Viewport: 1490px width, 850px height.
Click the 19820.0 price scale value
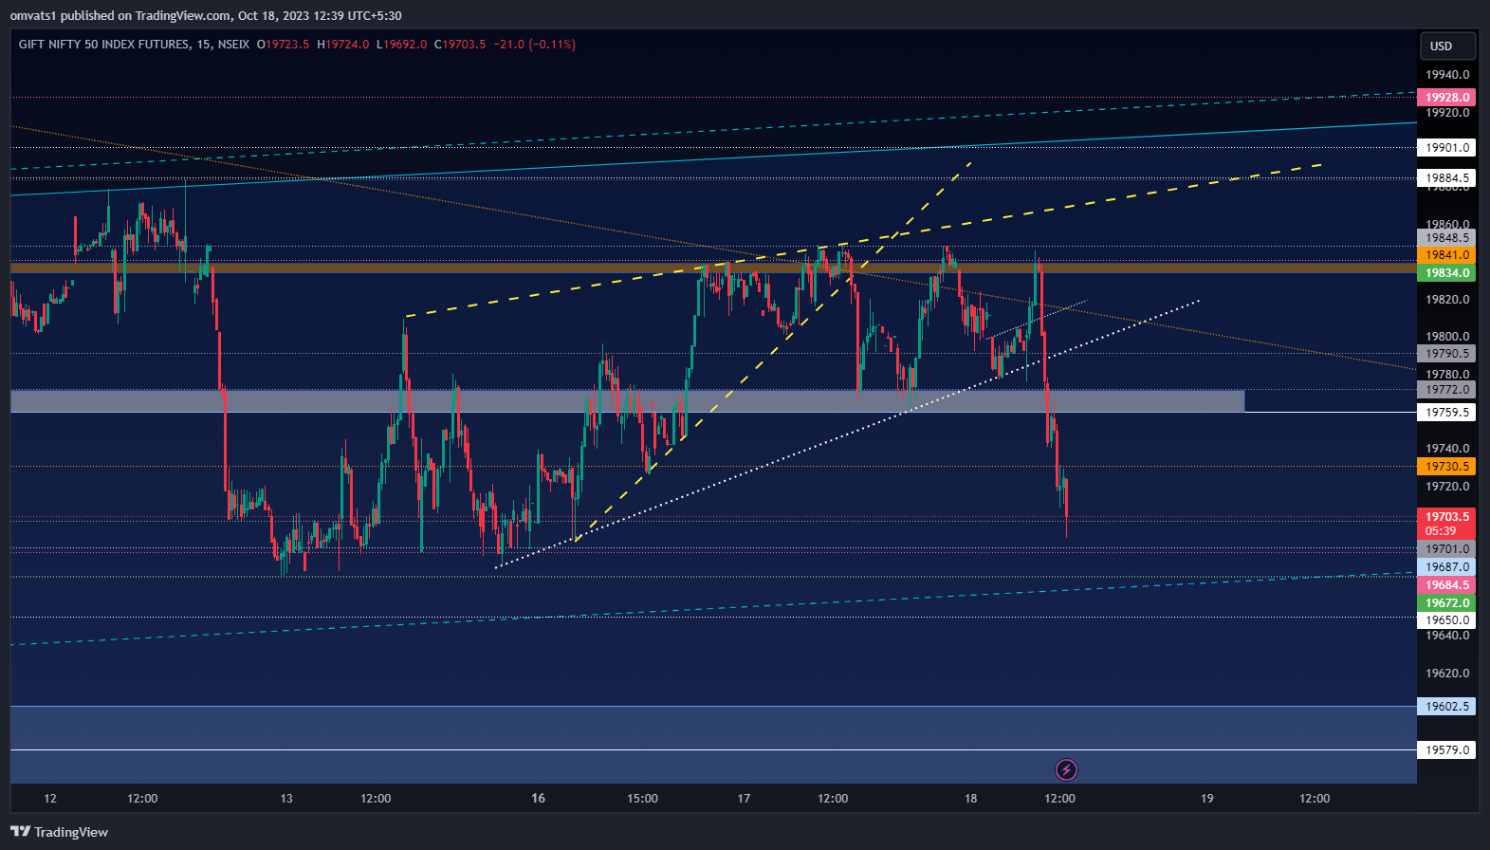click(1447, 300)
